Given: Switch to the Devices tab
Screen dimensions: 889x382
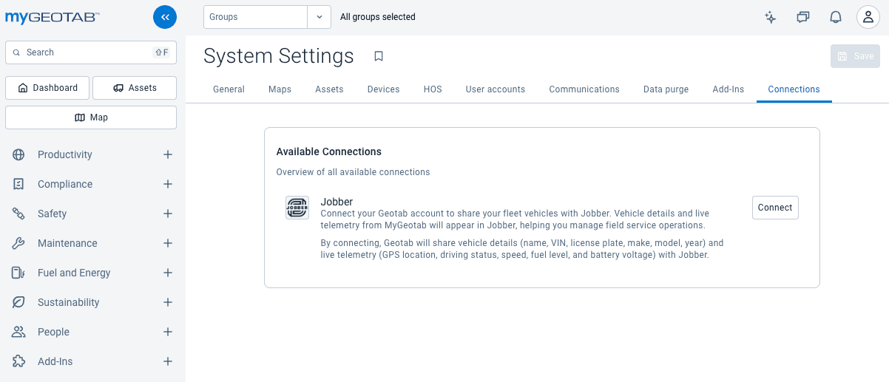Looking at the screenshot, I should [383, 89].
